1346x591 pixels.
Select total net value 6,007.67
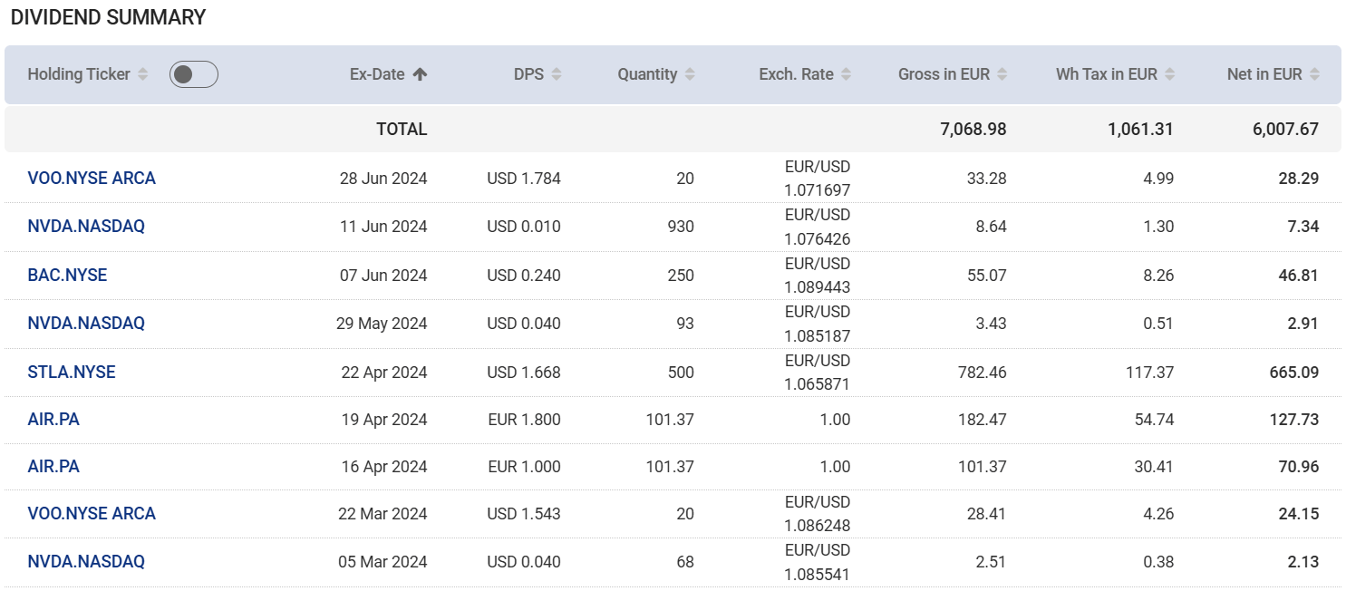pos(1285,130)
